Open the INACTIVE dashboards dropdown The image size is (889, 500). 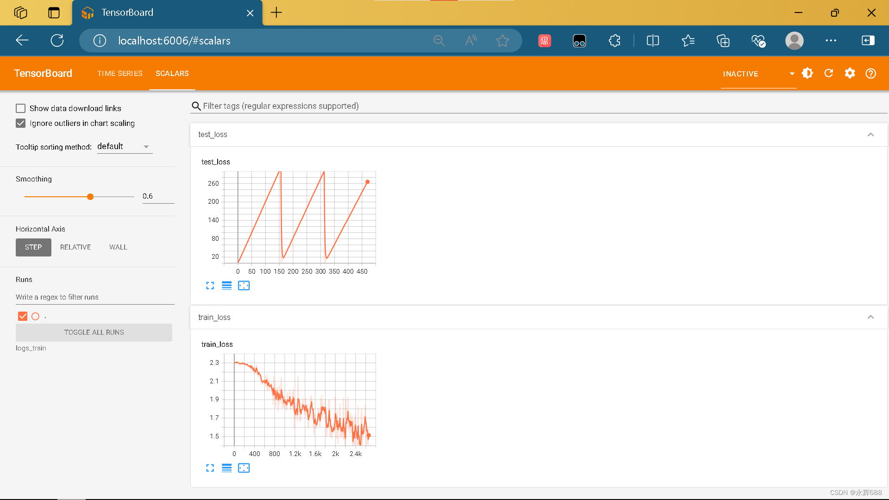pyautogui.click(x=758, y=74)
